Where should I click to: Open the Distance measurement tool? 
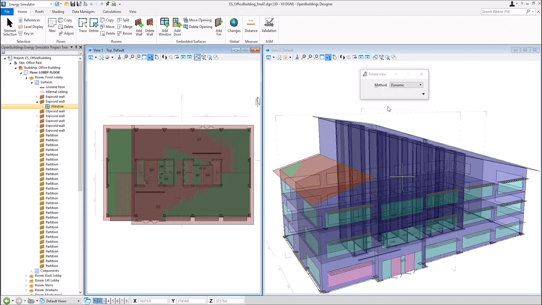click(x=251, y=26)
